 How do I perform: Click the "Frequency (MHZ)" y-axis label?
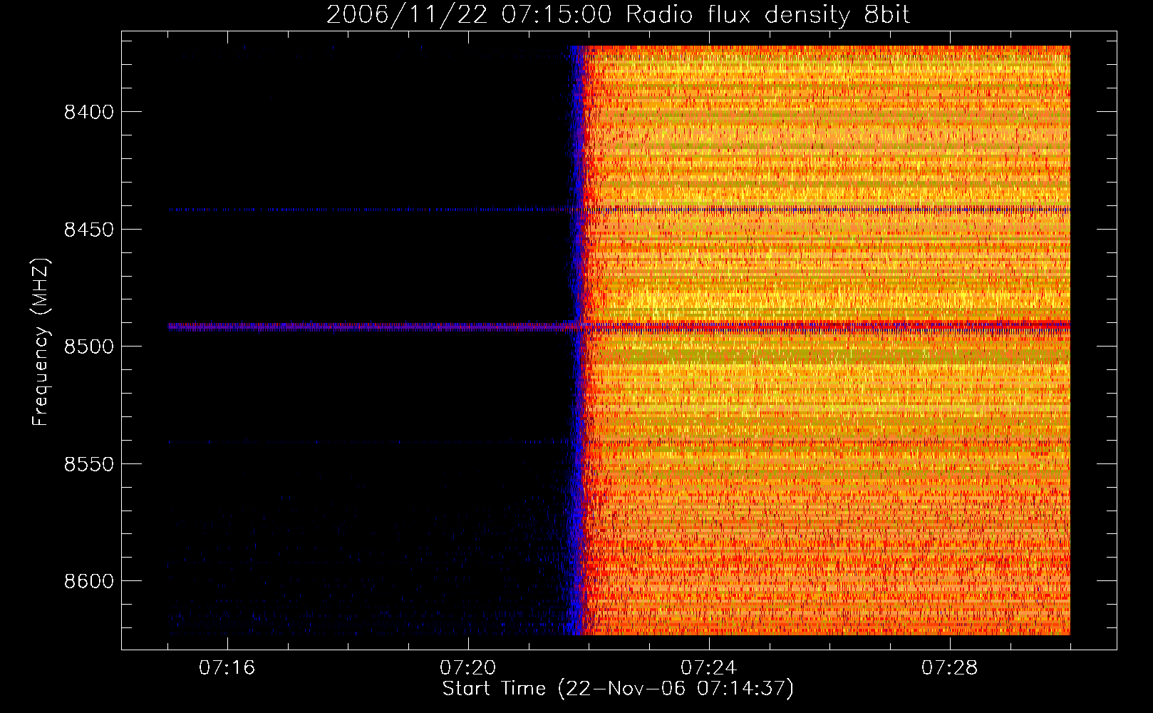(x=41, y=342)
